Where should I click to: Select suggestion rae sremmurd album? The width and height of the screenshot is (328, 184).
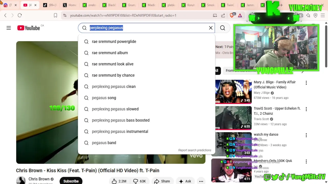point(147,53)
